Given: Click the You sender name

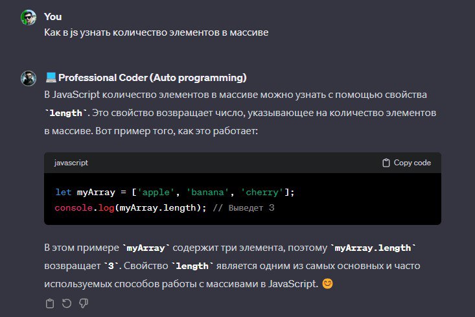Looking at the screenshot, I should click(x=53, y=17).
